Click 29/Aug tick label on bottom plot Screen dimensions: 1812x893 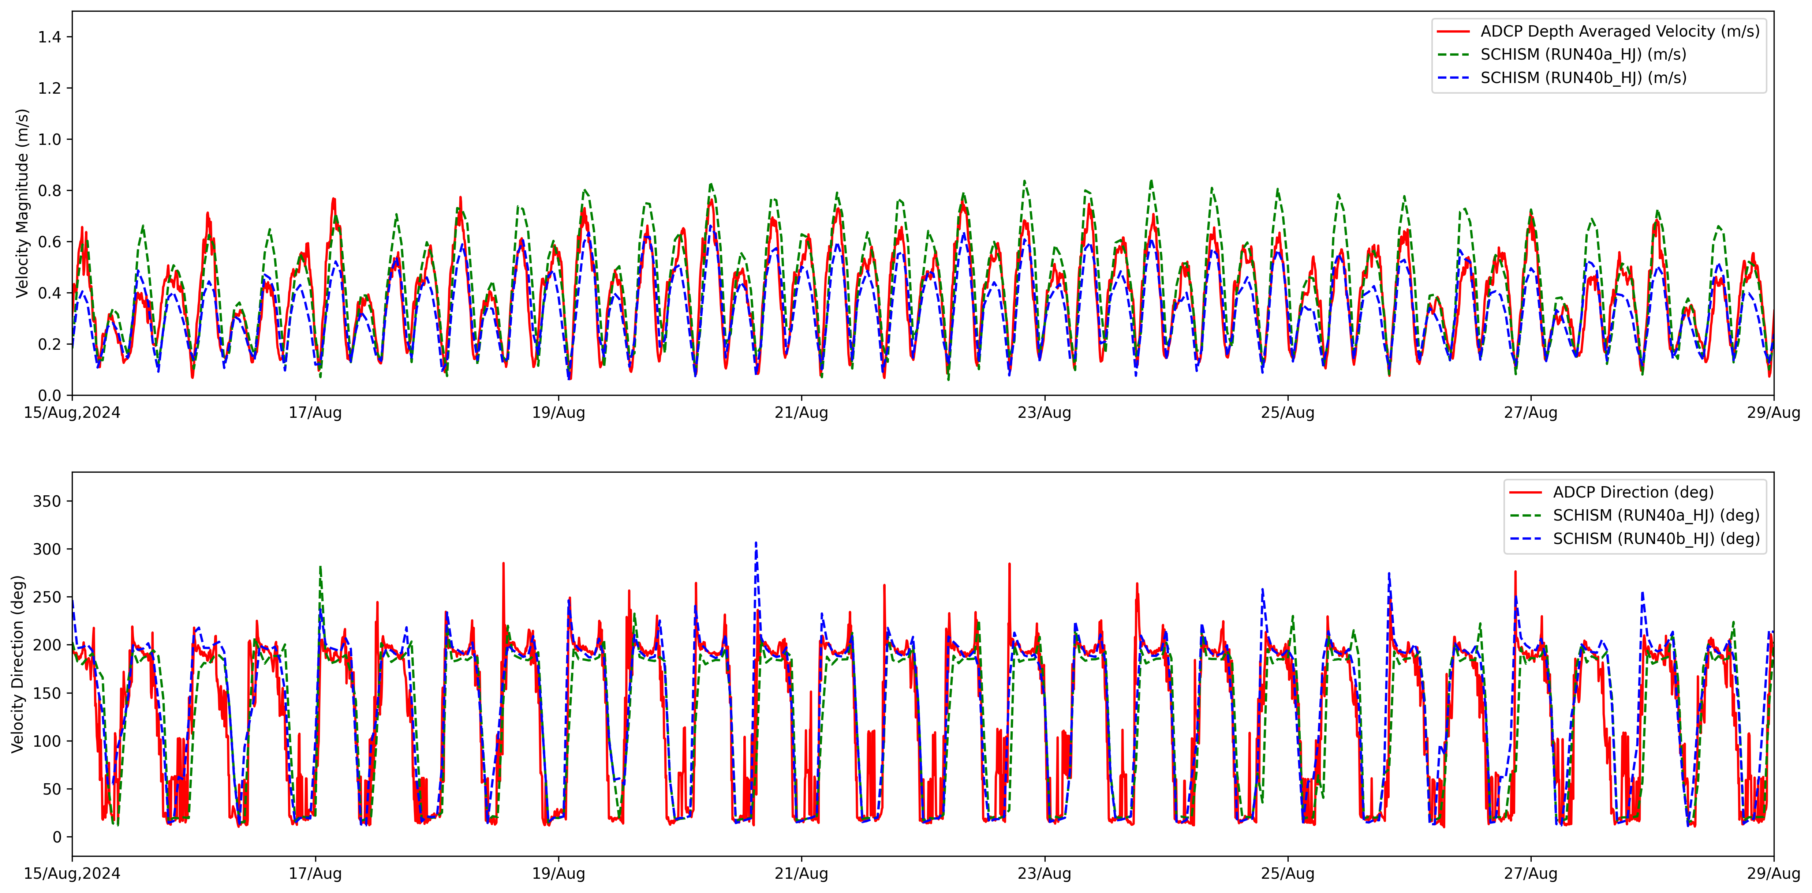tap(1772, 874)
